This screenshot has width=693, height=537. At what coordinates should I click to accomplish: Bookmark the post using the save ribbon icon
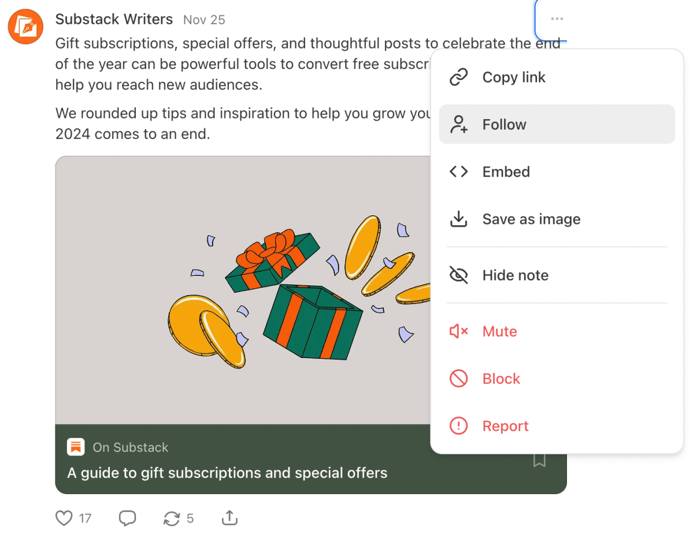tap(539, 460)
